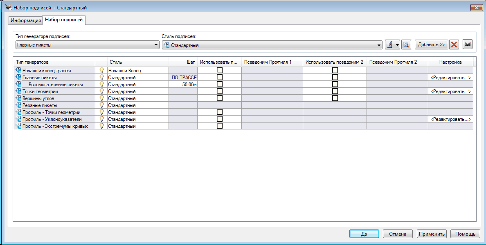Toggle lightbulb visibility for Главные пикеты
The image size is (486, 245).
(x=101, y=78)
